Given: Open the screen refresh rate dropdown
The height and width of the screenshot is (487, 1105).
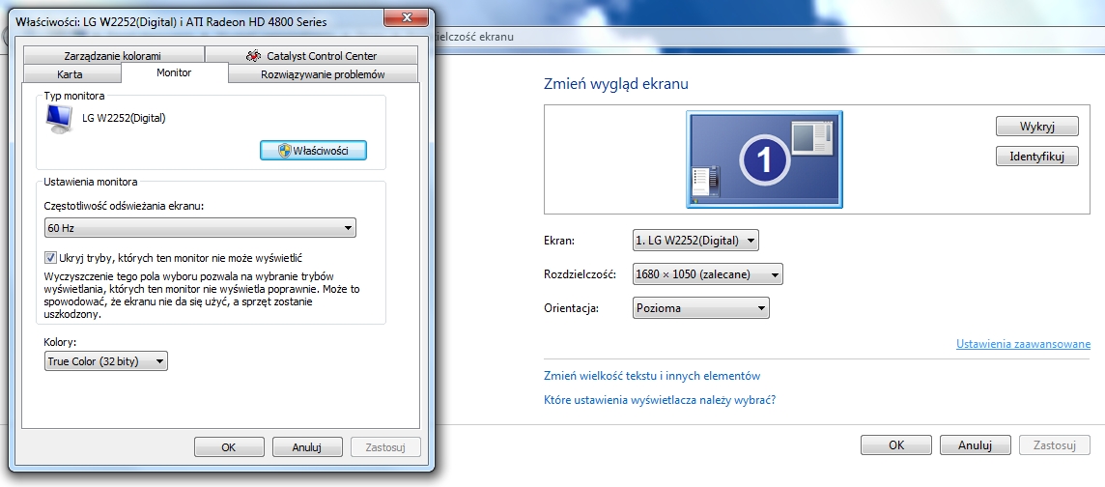Looking at the screenshot, I should coord(200,228).
